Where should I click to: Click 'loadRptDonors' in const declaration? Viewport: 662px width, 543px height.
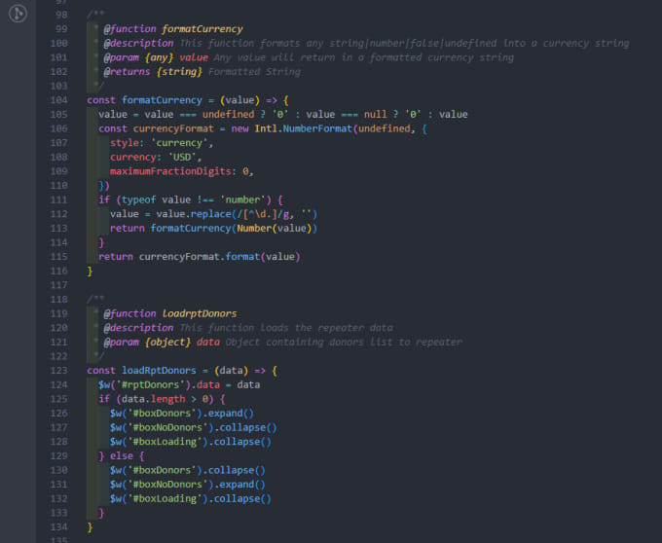pyautogui.click(x=159, y=371)
